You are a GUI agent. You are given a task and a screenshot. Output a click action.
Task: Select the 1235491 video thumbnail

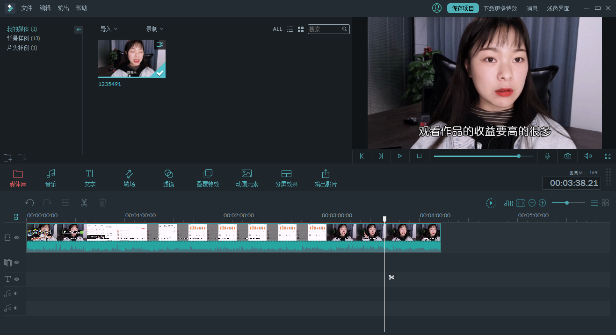click(x=131, y=59)
